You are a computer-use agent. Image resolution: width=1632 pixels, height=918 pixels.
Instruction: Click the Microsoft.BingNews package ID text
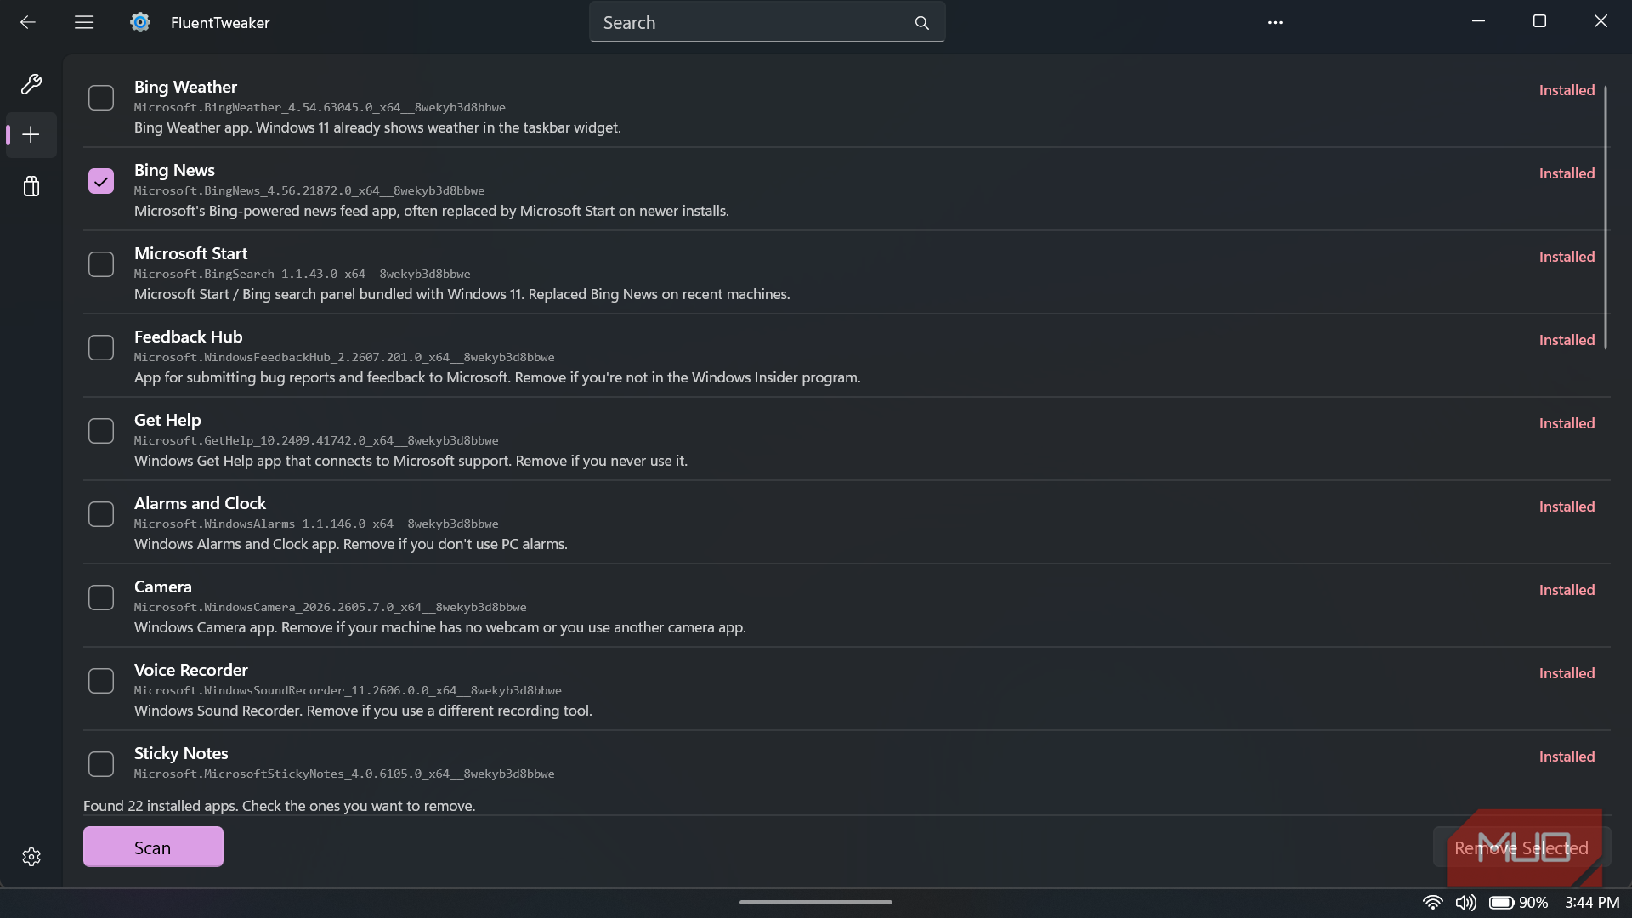click(309, 190)
